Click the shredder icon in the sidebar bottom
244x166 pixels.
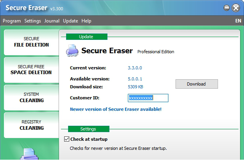point(30,154)
